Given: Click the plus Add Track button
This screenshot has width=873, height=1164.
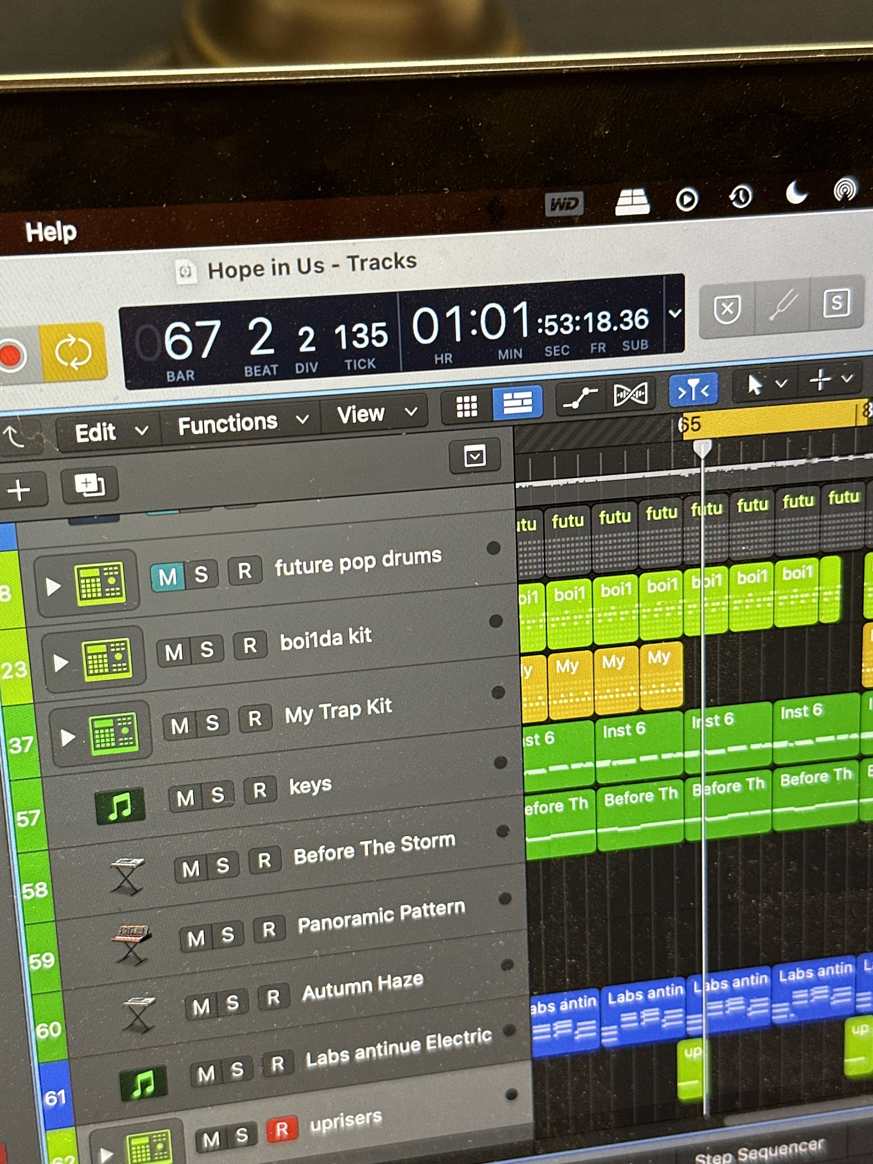Looking at the screenshot, I should point(20,490).
